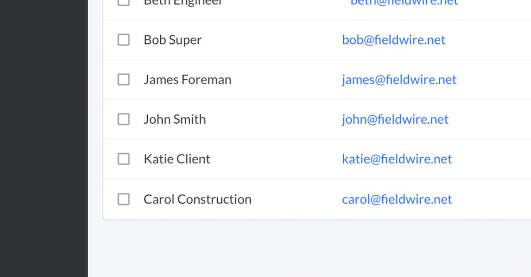Follow the john@fieldwire.net link
This screenshot has height=277, width=531.
point(395,119)
